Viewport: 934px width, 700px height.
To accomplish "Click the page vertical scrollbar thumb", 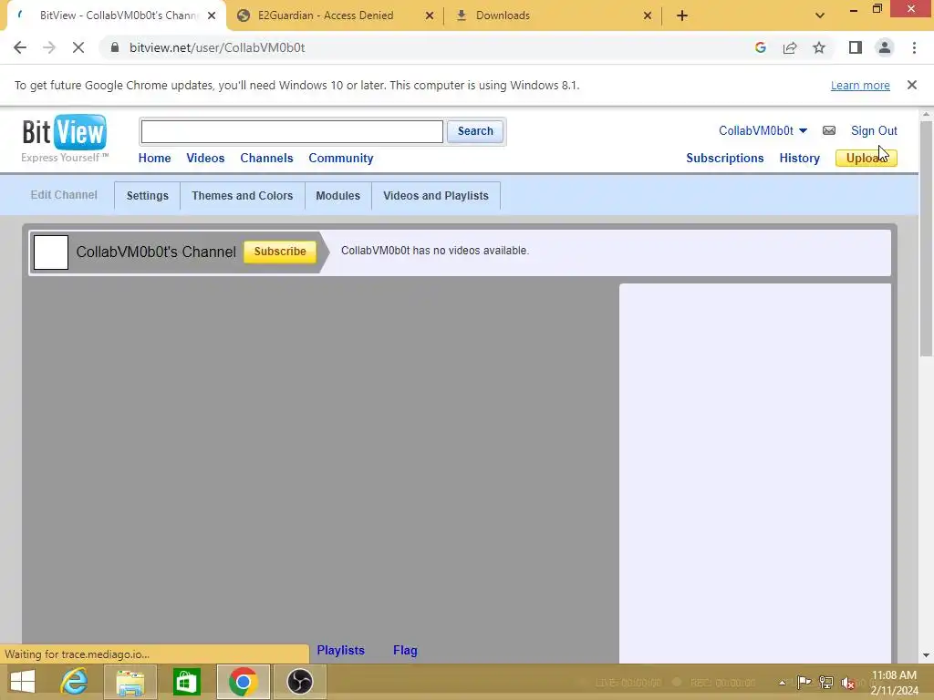I will point(926,238).
